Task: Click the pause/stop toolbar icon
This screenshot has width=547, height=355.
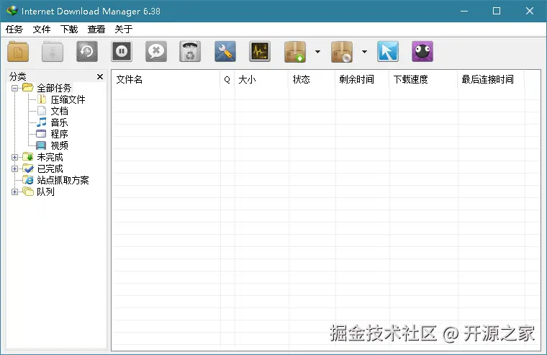Action: click(122, 52)
